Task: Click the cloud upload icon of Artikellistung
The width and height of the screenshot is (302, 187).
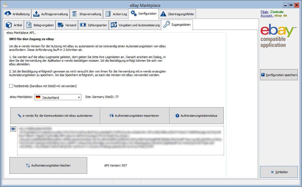Action: pyautogui.click(x=8, y=14)
